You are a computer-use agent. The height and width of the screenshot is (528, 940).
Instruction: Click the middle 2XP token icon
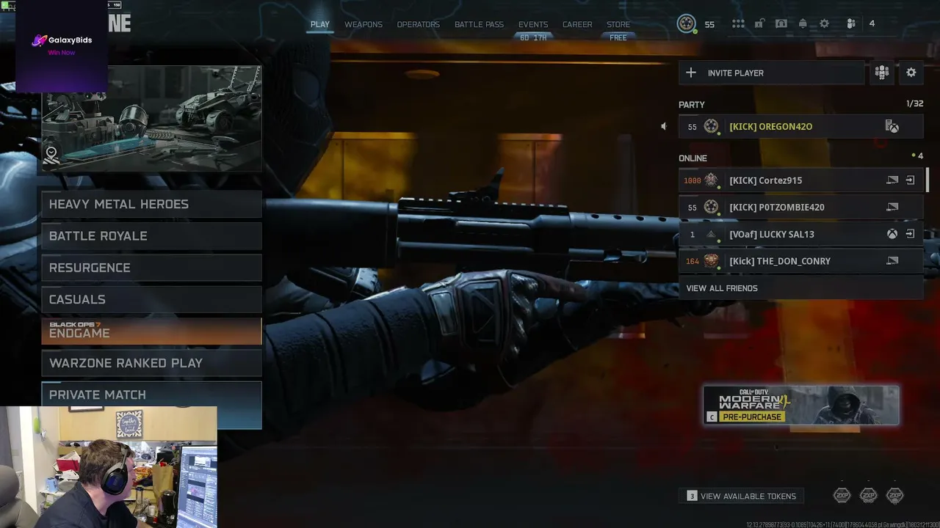click(x=869, y=496)
